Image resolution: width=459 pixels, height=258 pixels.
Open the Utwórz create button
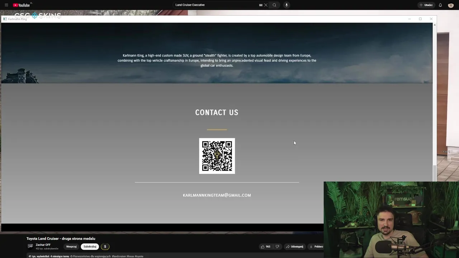(426, 5)
